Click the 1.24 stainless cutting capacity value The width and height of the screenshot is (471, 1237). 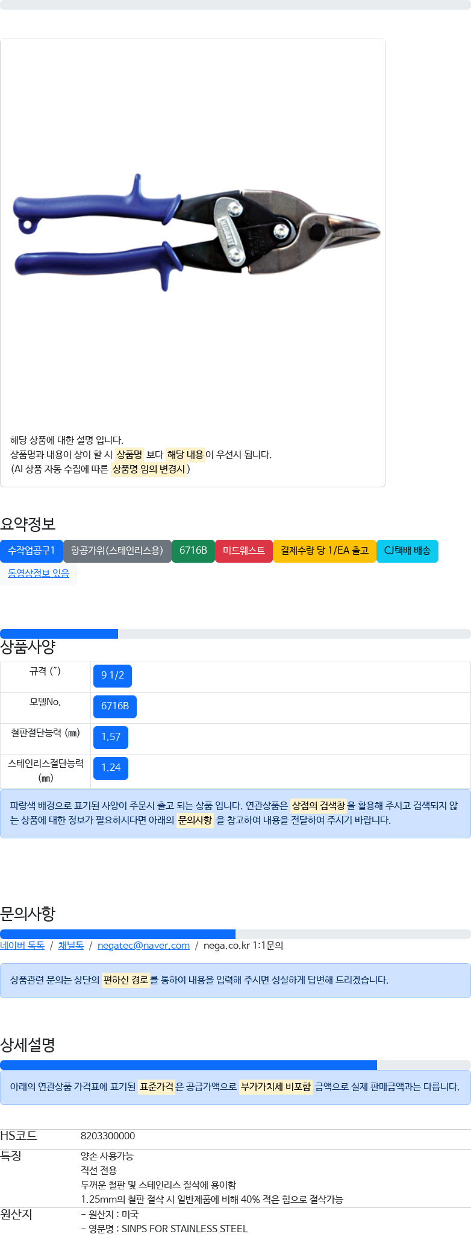click(111, 768)
